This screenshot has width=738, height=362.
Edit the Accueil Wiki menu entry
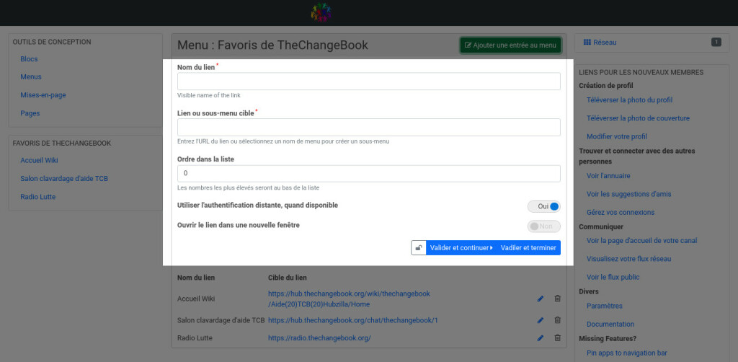click(x=541, y=299)
